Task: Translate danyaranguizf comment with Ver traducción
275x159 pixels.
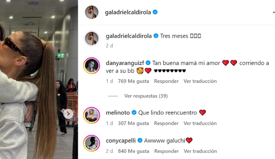Action: pyautogui.click(x=200, y=81)
